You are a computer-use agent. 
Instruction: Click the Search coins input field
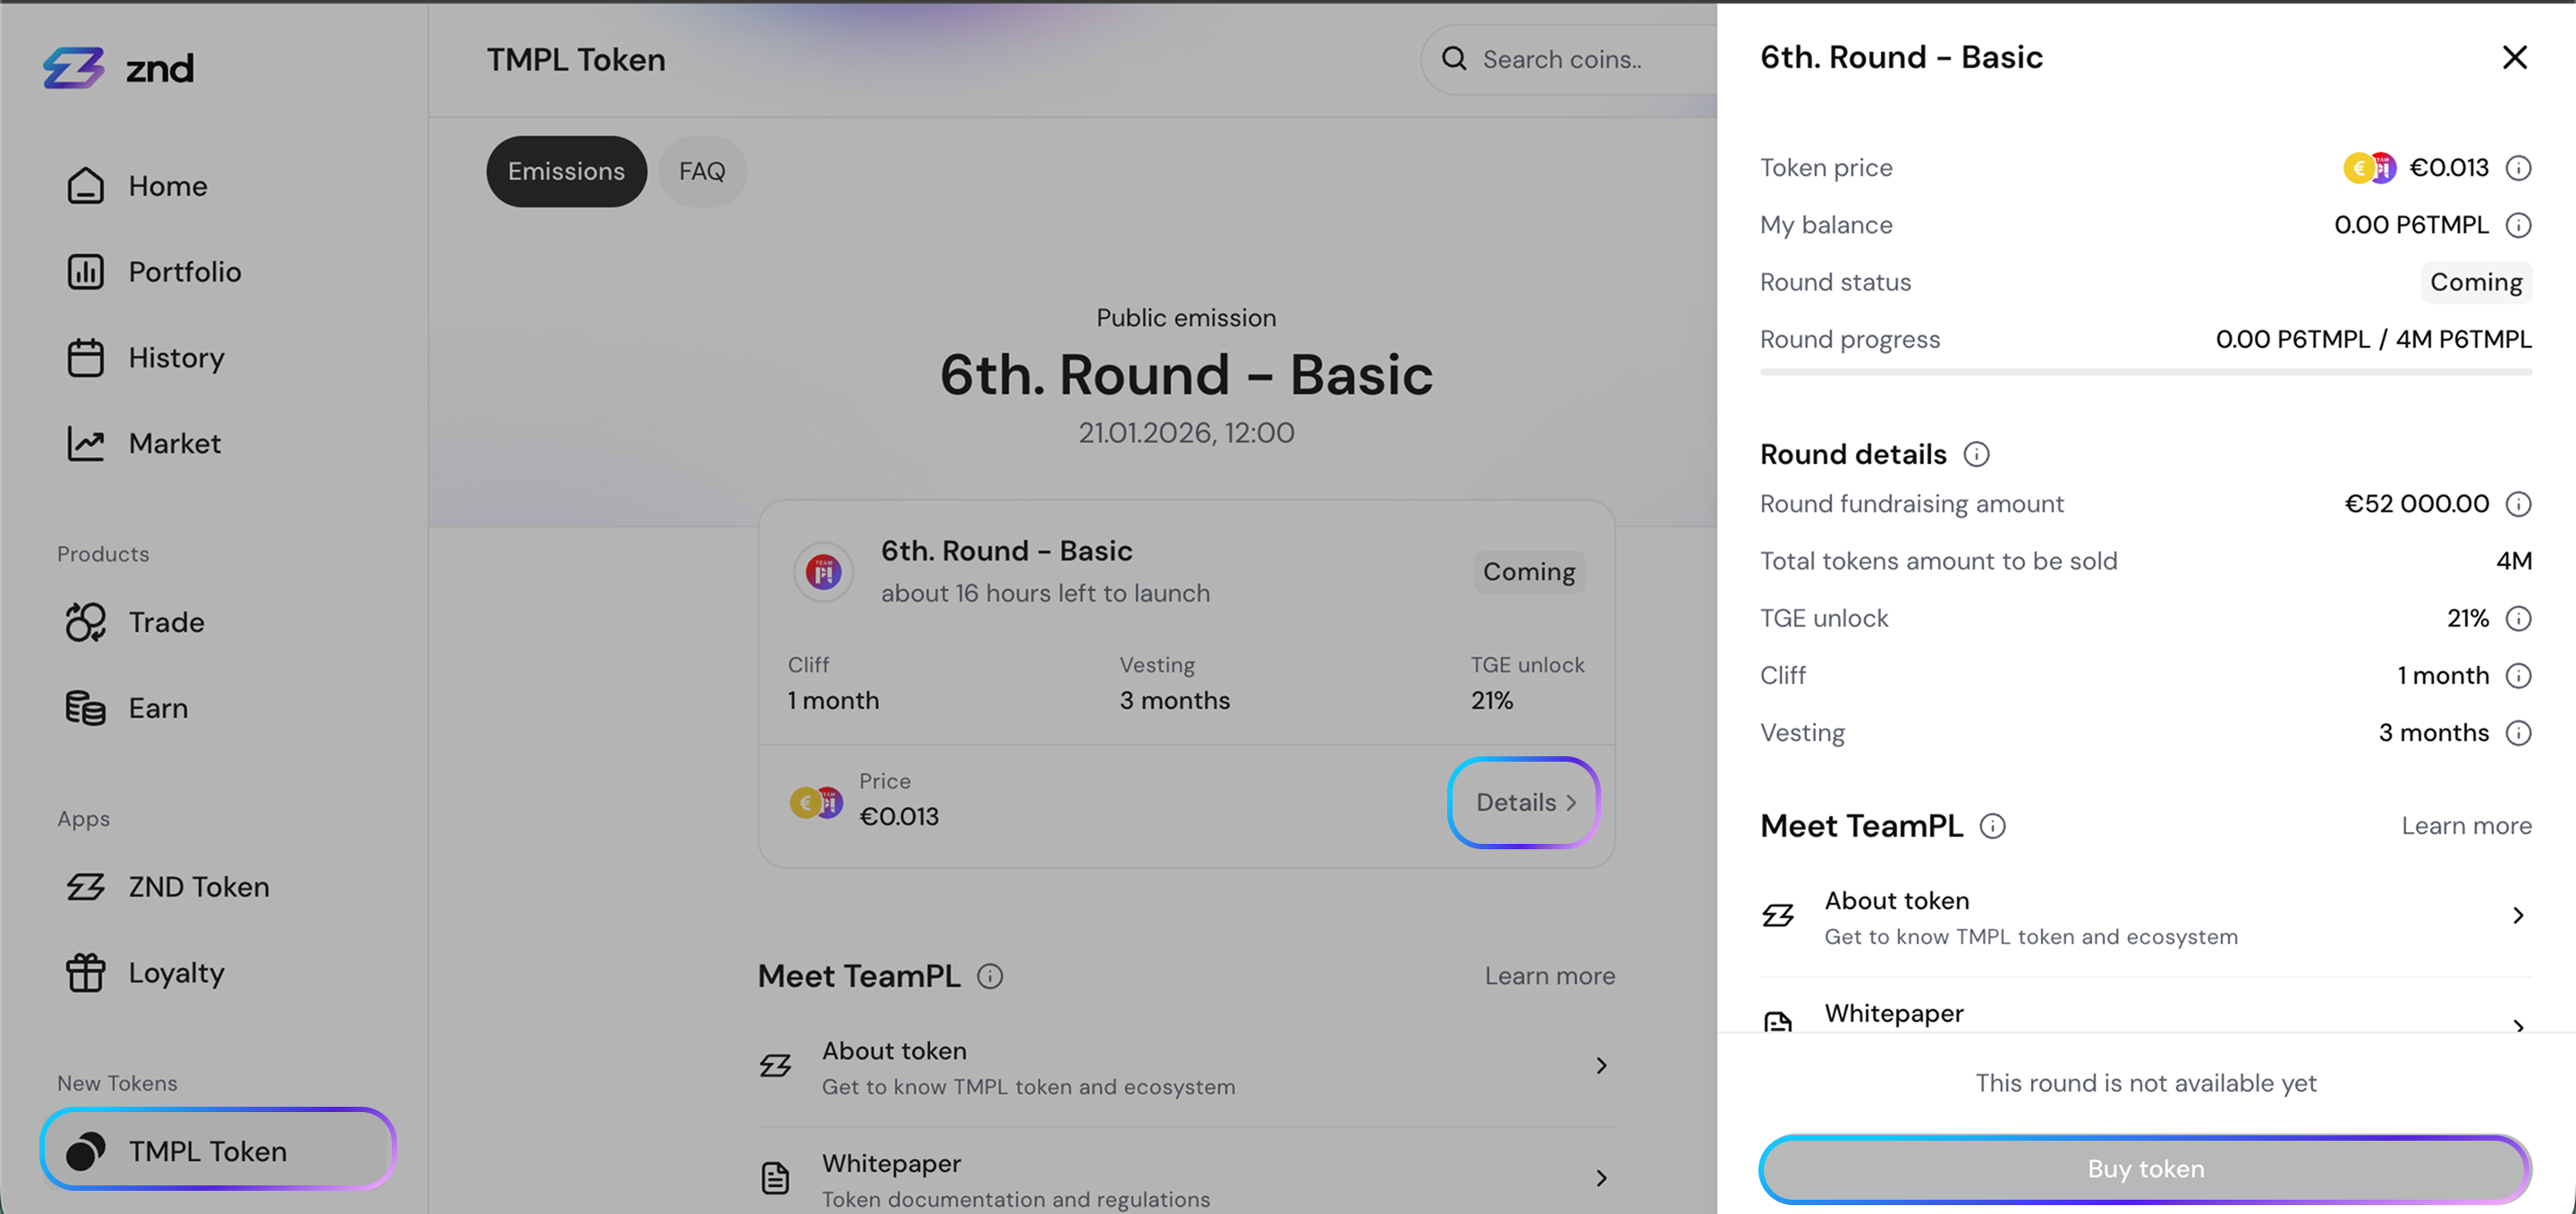click(1590, 60)
